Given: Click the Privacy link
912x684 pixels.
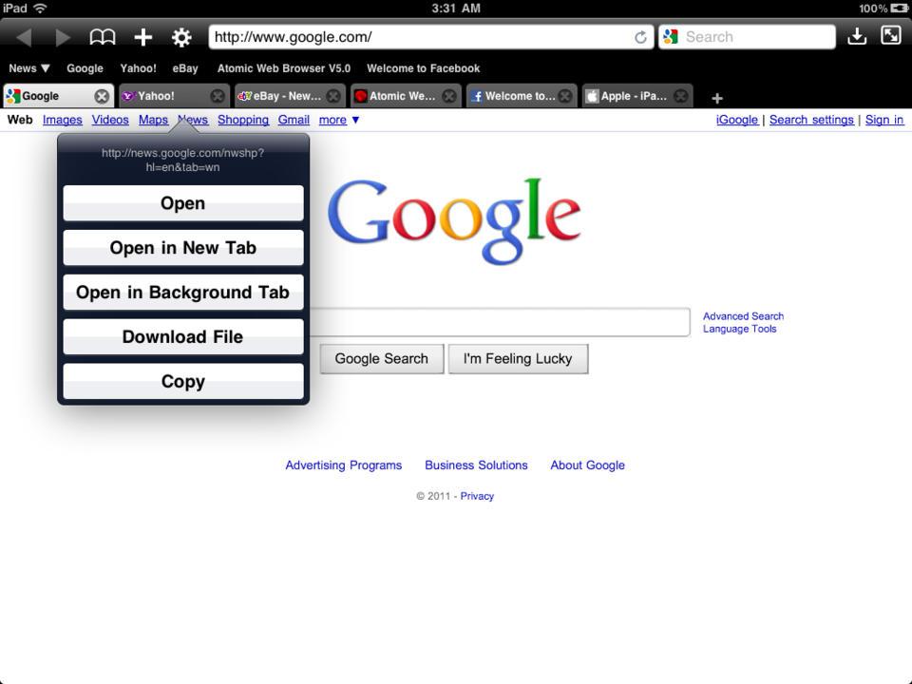Looking at the screenshot, I should click(x=477, y=496).
